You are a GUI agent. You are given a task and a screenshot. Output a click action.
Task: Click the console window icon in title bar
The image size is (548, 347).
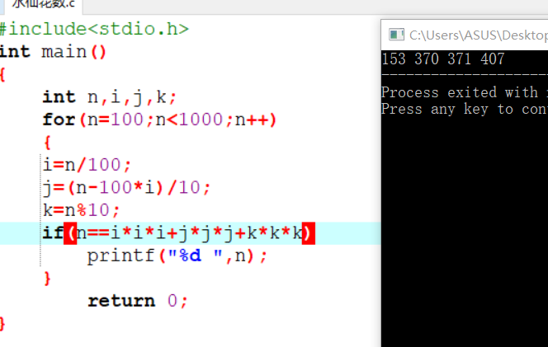coord(396,35)
